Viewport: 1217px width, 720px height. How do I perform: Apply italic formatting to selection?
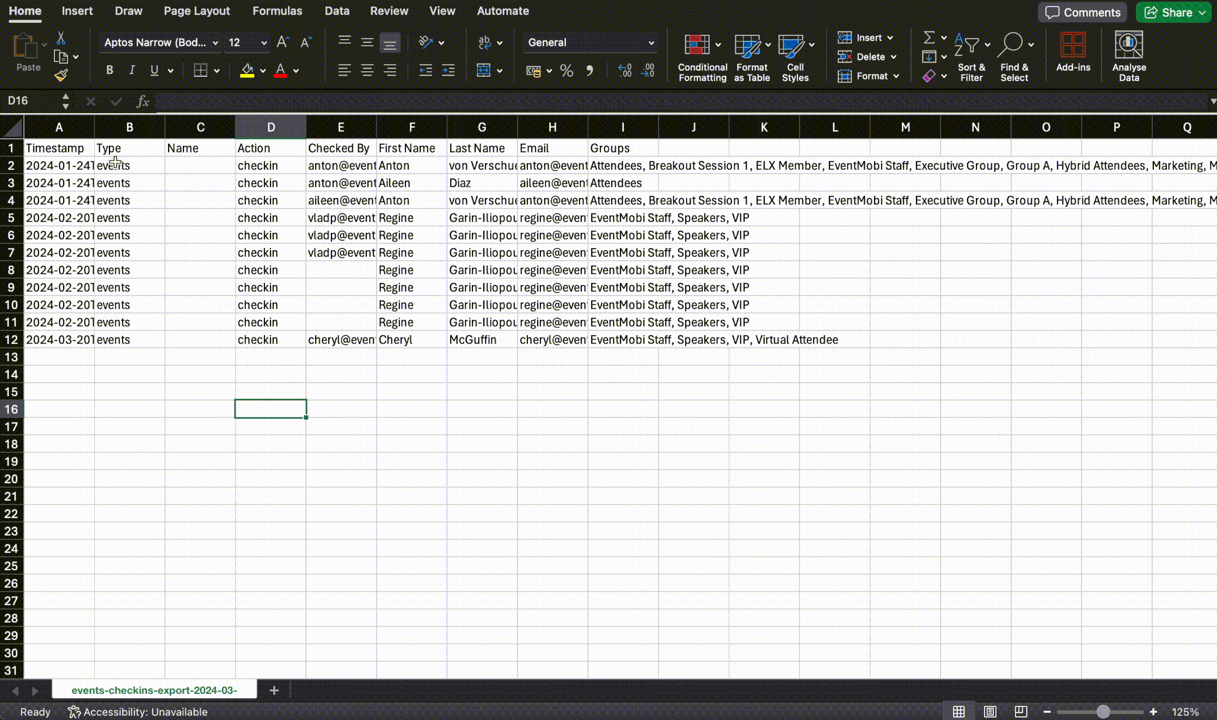(x=131, y=70)
